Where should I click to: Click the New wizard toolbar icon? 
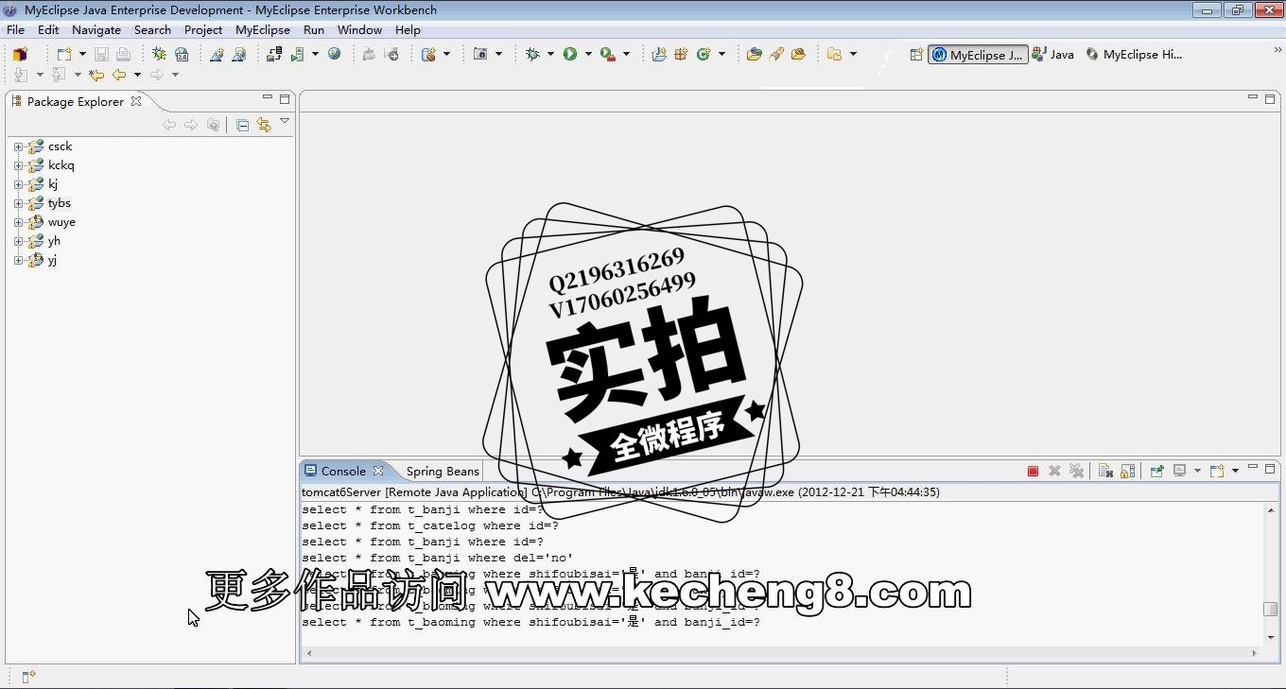[x=63, y=55]
